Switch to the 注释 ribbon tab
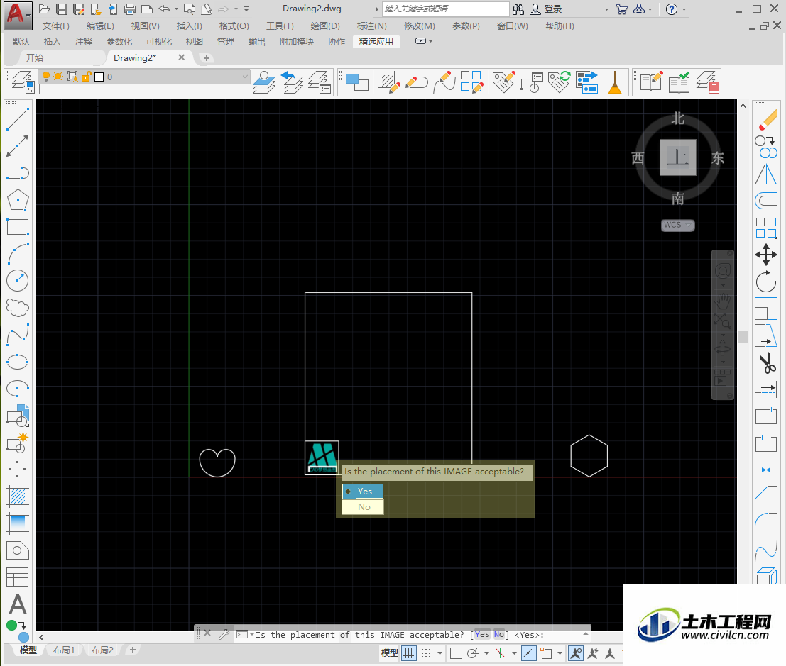The image size is (786, 666). (x=84, y=42)
